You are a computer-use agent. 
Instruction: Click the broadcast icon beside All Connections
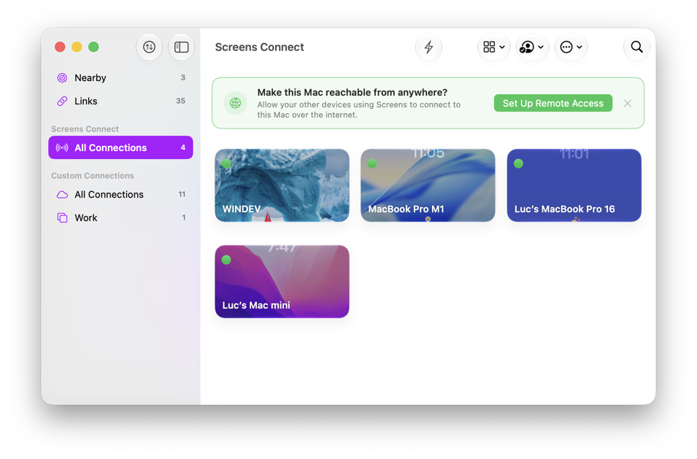point(62,147)
